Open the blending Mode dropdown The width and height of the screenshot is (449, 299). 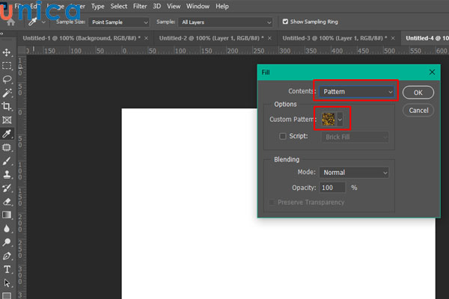[x=354, y=173]
